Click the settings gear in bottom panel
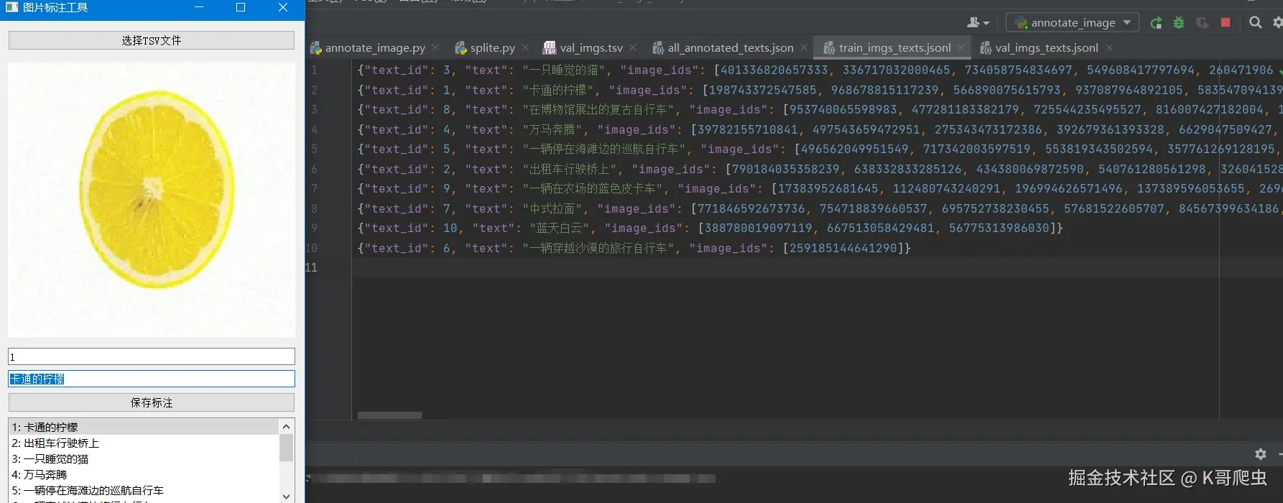Screen dimensions: 1283x503 [1261, 454]
